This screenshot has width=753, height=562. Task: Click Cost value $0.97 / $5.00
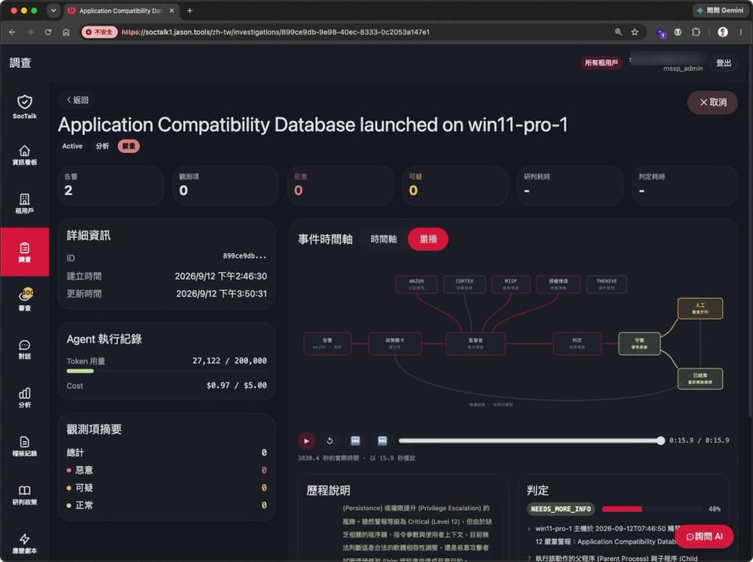tap(236, 385)
